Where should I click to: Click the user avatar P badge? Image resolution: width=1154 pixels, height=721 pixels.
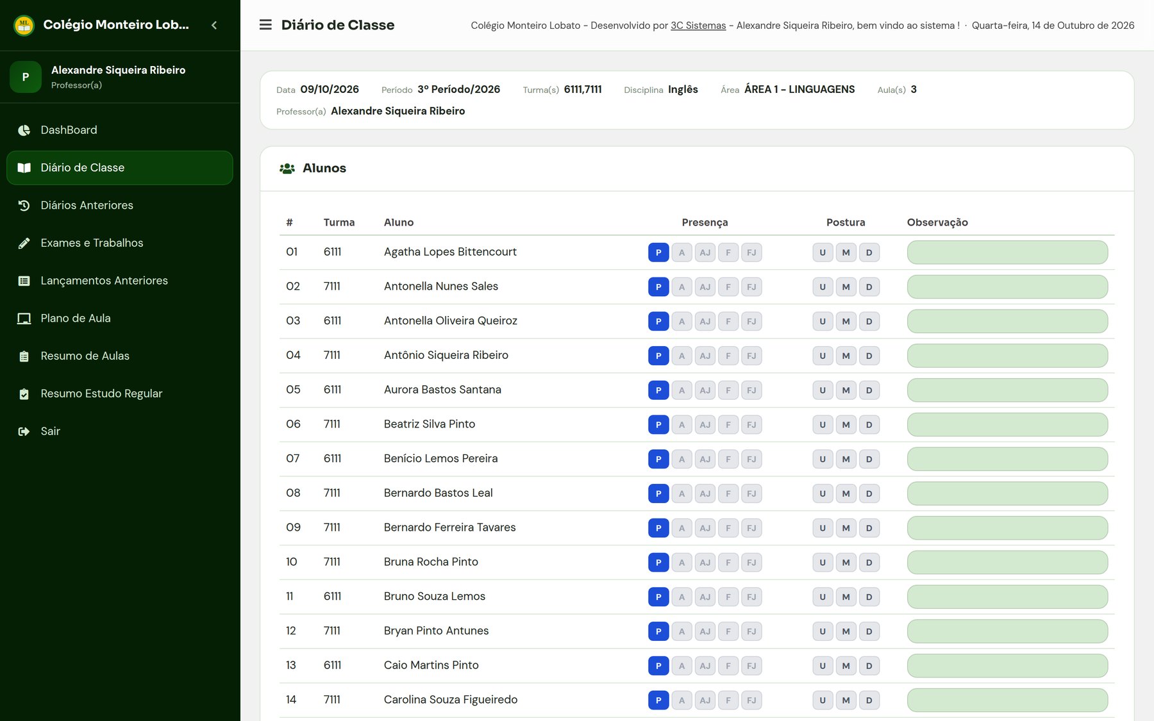click(x=26, y=77)
